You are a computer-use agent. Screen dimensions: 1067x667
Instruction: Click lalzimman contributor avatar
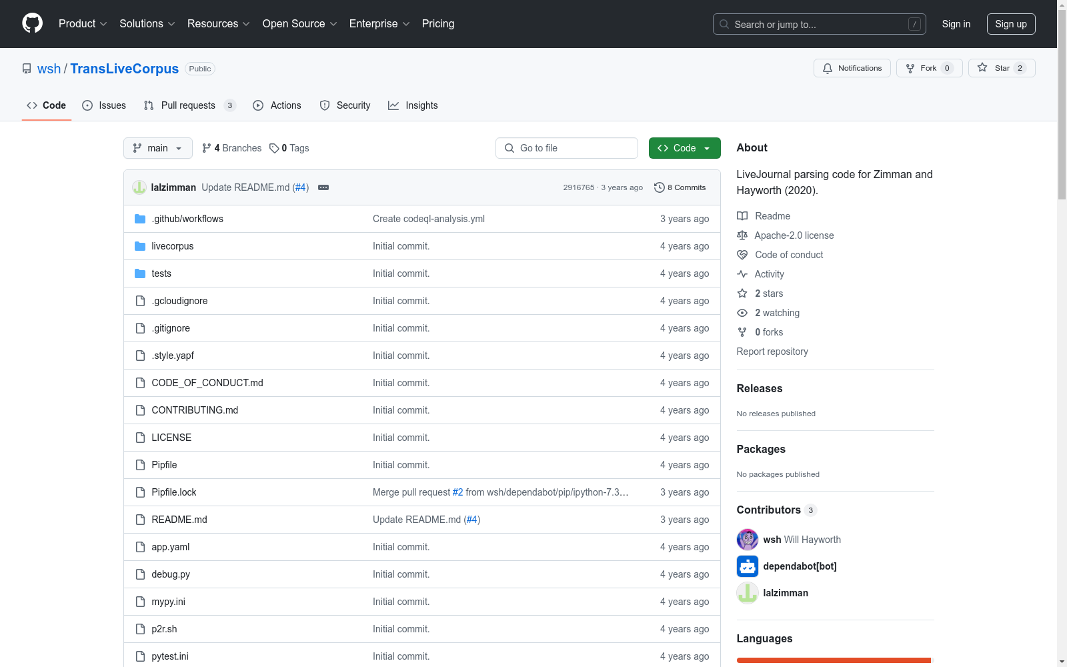tap(748, 593)
